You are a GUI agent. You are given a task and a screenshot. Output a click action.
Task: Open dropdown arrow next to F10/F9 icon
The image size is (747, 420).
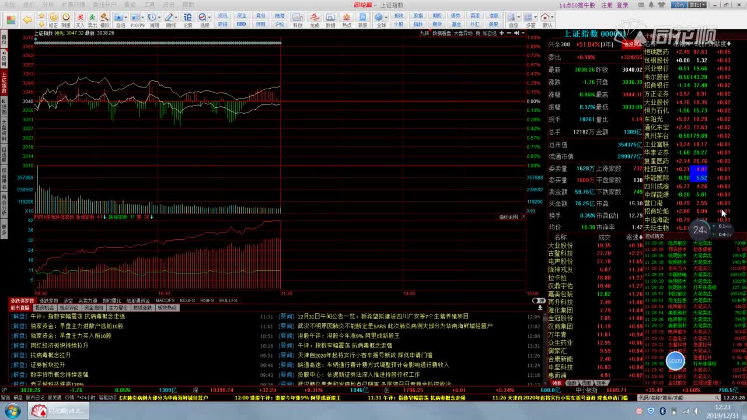pyautogui.click(x=143, y=17)
